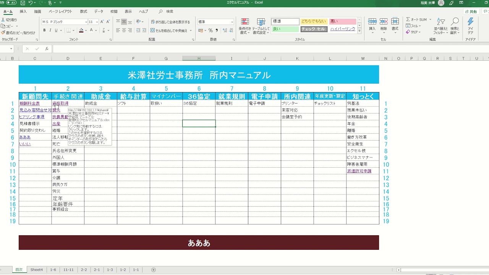Click the Comma Style icon

pyautogui.click(x=217, y=31)
